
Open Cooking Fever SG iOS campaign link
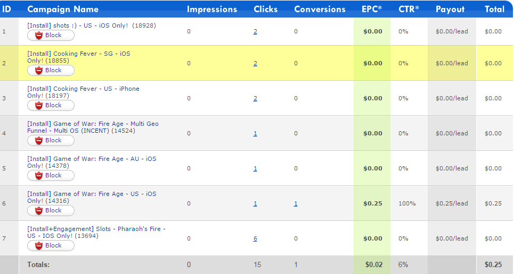(x=78, y=54)
